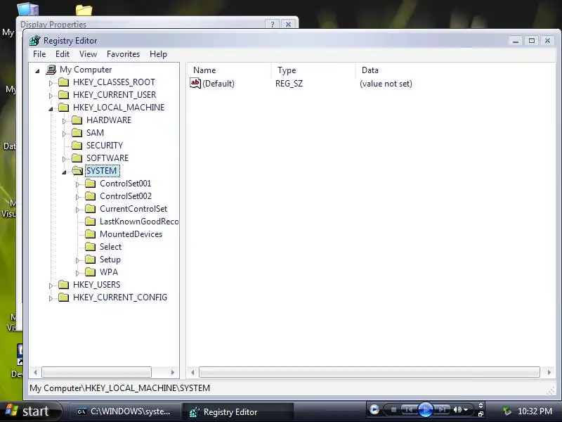
Task: Click the Type column header
Action: tap(313, 70)
